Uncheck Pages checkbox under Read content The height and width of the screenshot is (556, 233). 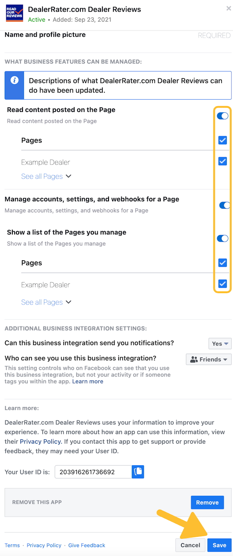point(223,140)
